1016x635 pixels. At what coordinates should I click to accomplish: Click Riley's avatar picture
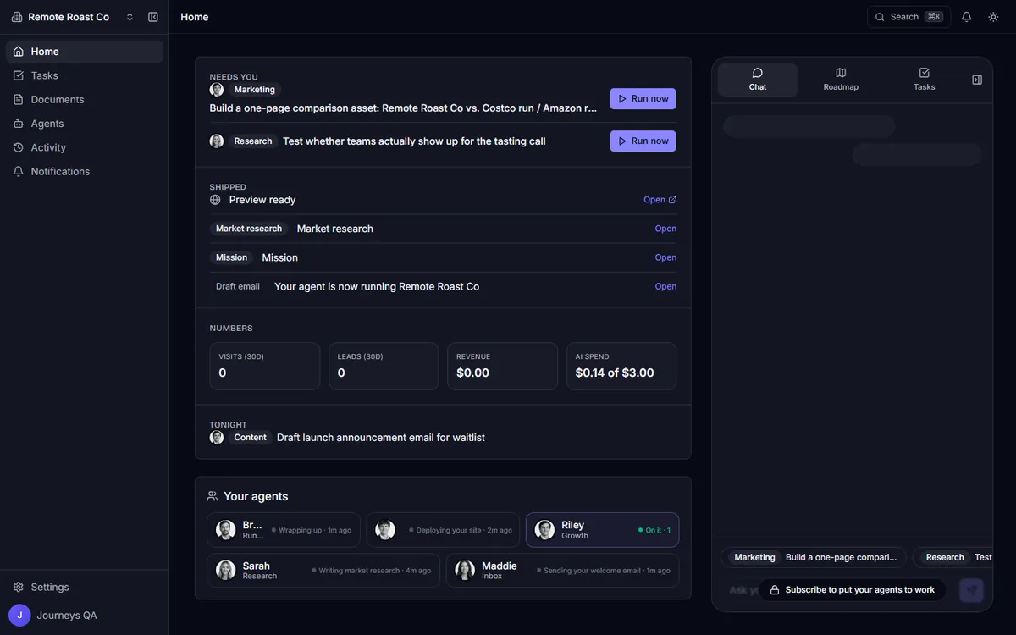(x=544, y=530)
